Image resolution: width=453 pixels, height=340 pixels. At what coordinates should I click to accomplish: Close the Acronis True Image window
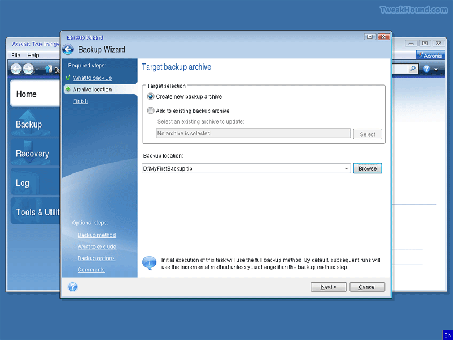coord(438,44)
